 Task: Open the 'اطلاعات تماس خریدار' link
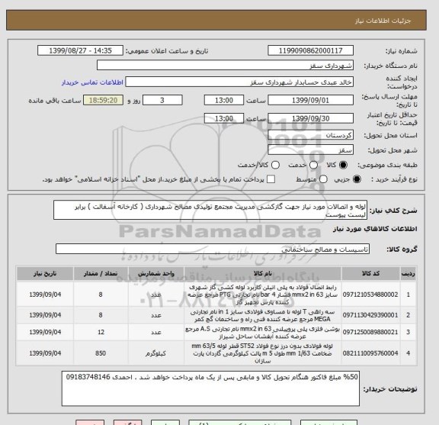[x=92, y=82]
